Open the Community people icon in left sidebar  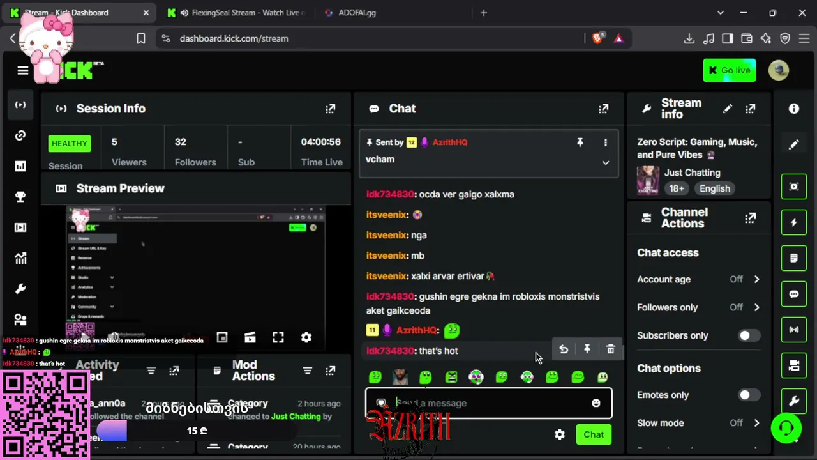(x=20, y=319)
